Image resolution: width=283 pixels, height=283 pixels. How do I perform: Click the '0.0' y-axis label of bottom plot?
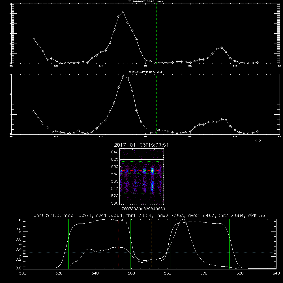[x=19, y=268]
